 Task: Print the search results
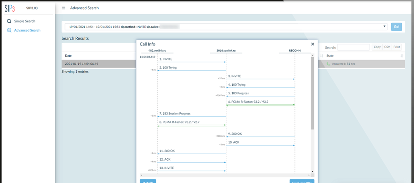[397, 47]
